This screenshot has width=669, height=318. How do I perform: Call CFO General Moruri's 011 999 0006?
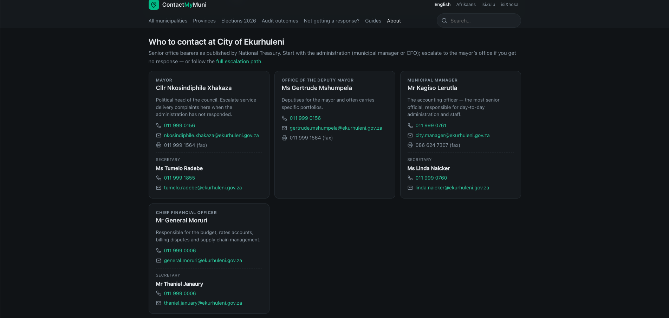pyautogui.click(x=180, y=251)
